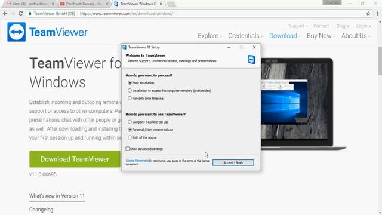
Task: Open the Blog dropdown in top bar
Action: click(x=343, y=26)
